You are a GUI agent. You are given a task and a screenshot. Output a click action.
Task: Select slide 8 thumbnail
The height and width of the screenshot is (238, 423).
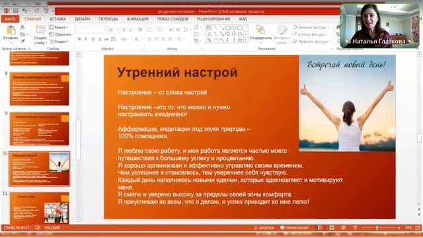40,89
